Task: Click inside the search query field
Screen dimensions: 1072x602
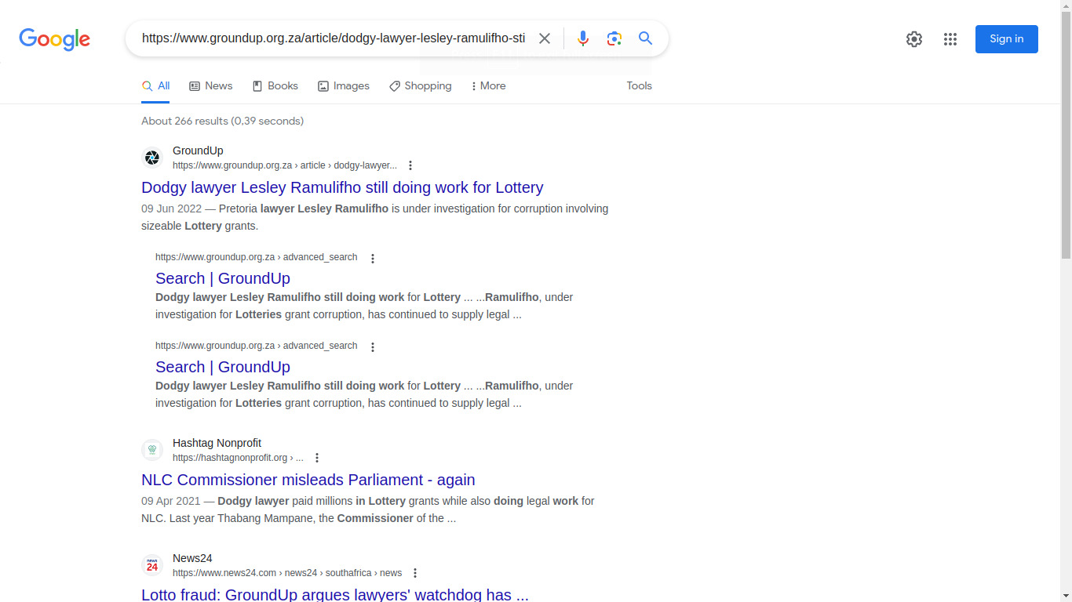Action: tap(334, 38)
